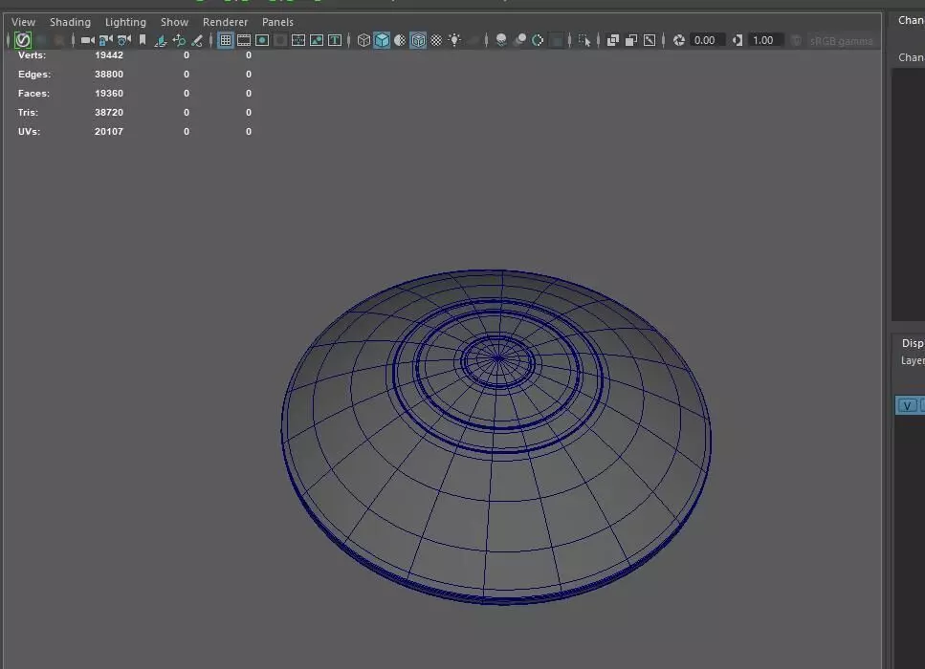
Task: Switch to the Display layer tab
Action: [913, 342]
